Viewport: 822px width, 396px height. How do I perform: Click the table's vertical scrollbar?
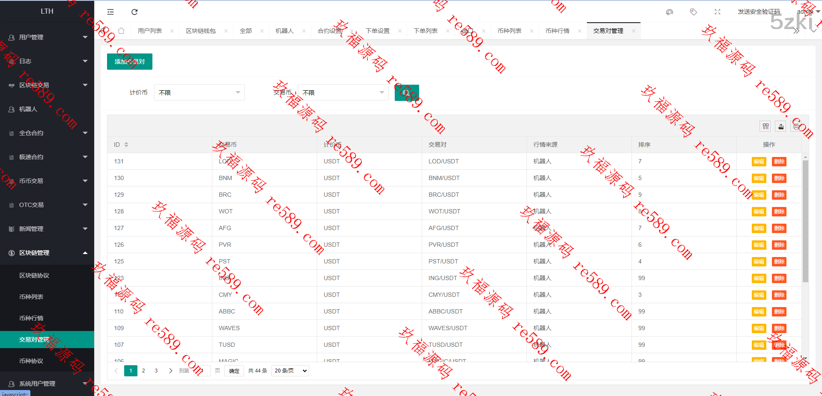coord(805,221)
